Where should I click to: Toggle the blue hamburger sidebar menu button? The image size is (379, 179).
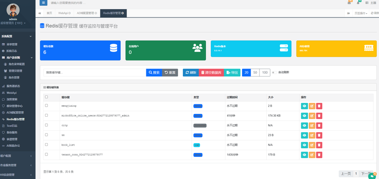pos(43,3)
